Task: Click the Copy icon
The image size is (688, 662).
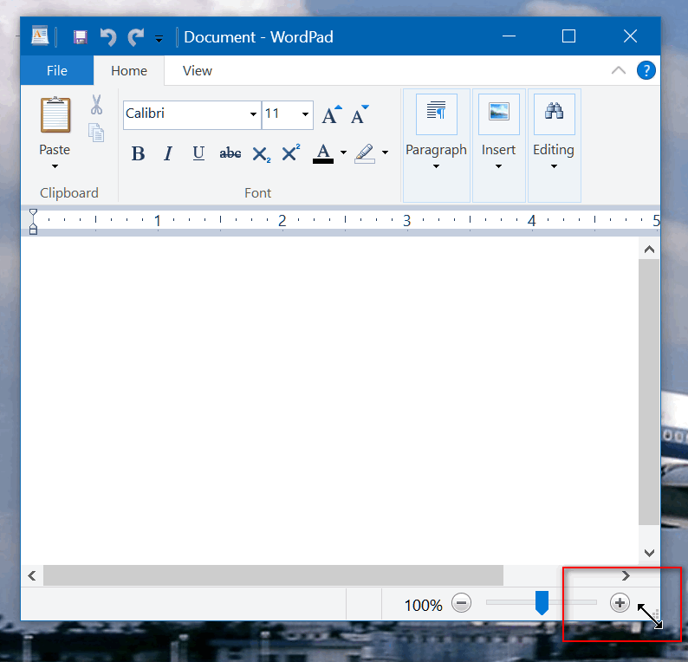Action: pos(96,133)
